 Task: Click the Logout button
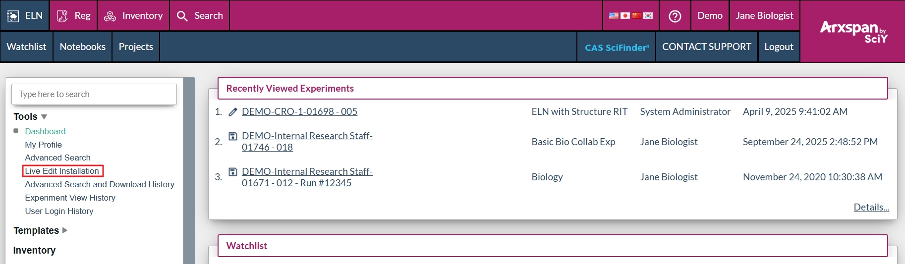(779, 47)
